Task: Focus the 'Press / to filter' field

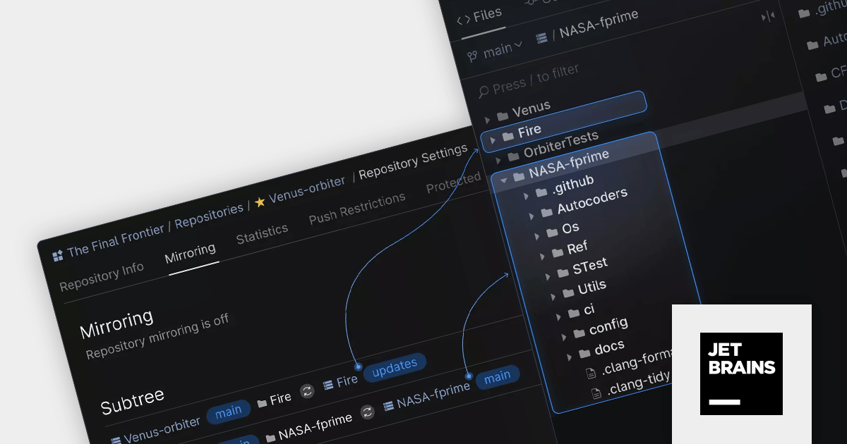Action: [x=536, y=79]
